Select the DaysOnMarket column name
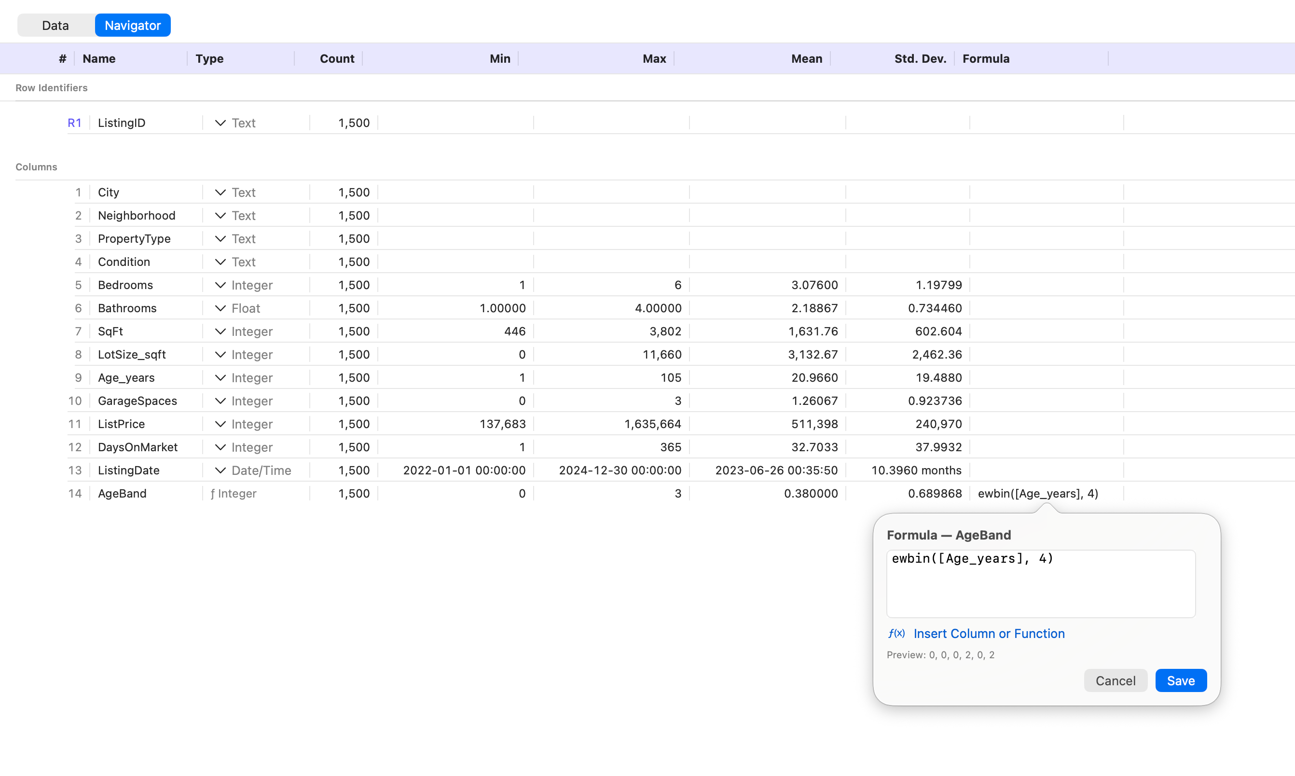1295x776 pixels. (x=138, y=447)
